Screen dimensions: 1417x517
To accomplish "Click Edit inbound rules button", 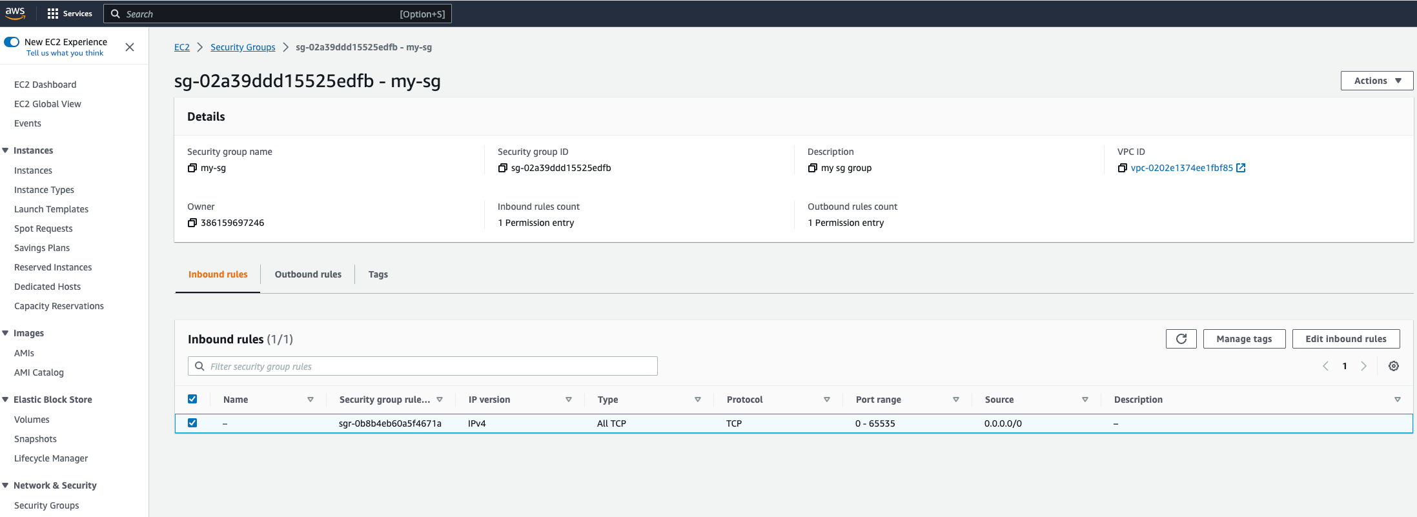I will [1346, 339].
